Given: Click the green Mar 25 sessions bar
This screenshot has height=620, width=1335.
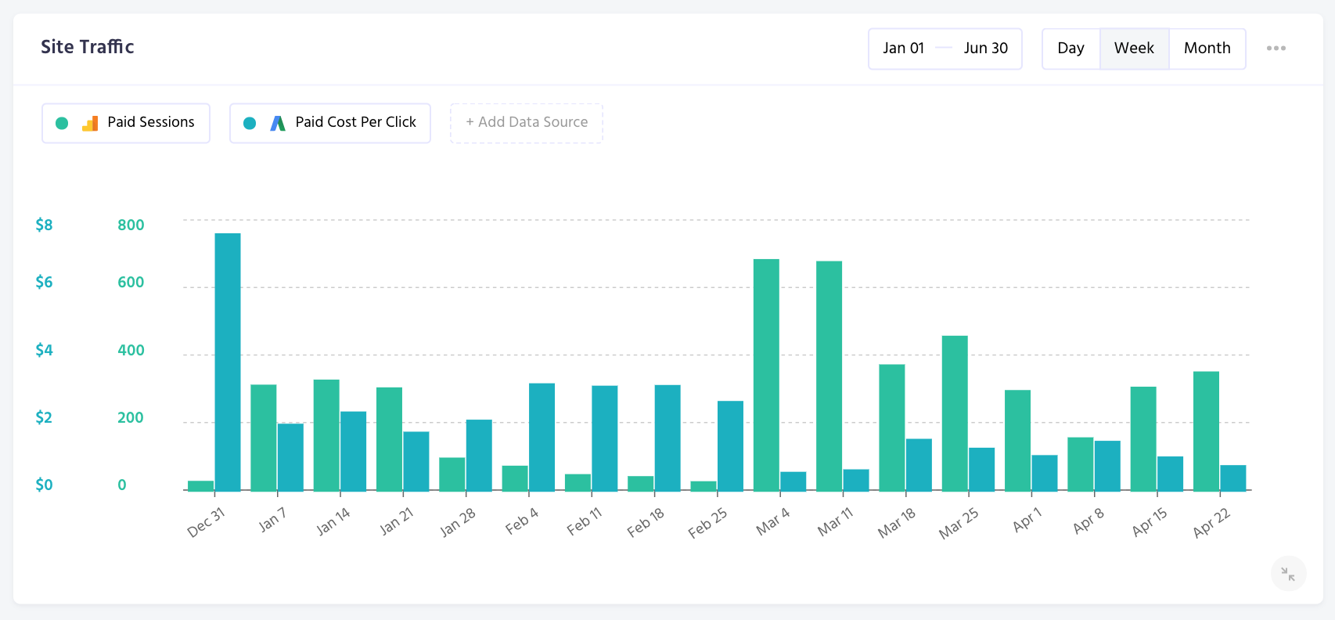Looking at the screenshot, I should tap(955, 413).
